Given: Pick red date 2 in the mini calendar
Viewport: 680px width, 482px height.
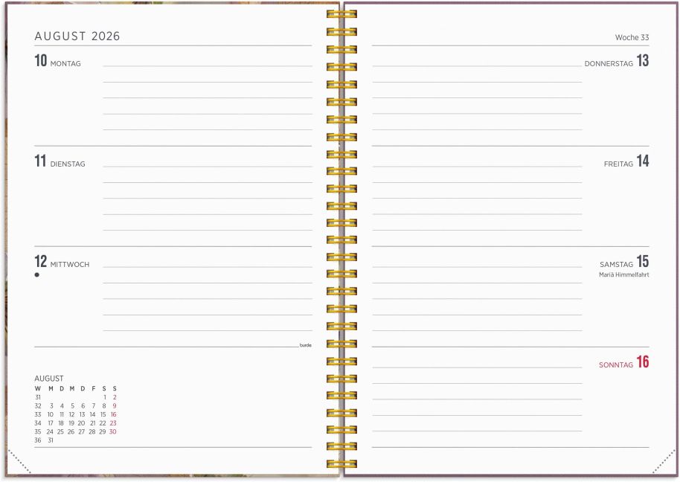Looking at the screenshot, I should pyautogui.click(x=115, y=397).
